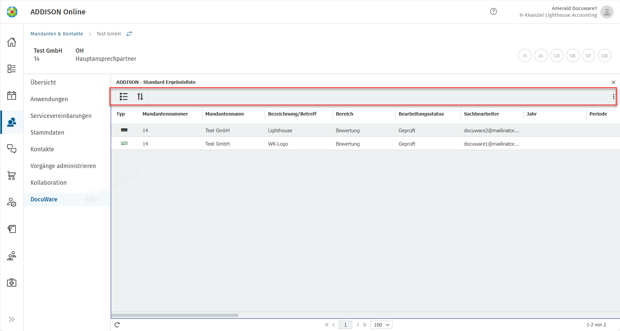Open the Servicevereinbarungen menu item
Screen dimensions: 620x331
point(61,116)
